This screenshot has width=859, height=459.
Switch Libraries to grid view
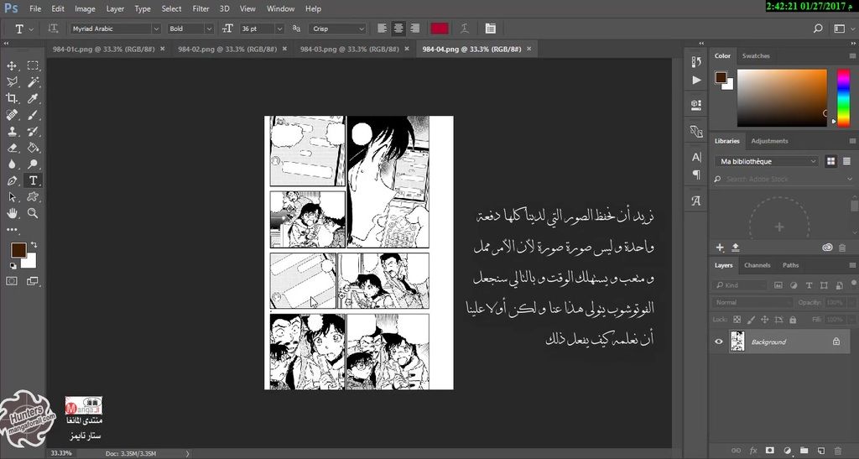tap(831, 161)
